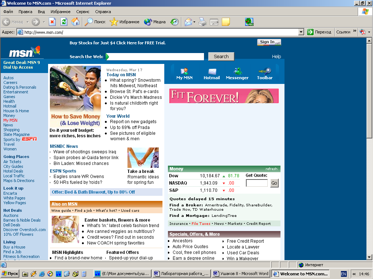Click the Пуск Start button
This screenshot has width=373, height=279.
[10, 274]
